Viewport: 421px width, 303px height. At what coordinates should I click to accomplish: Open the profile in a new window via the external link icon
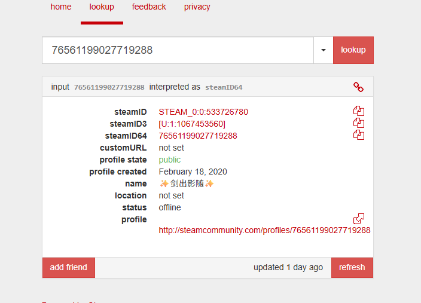[x=359, y=219]
